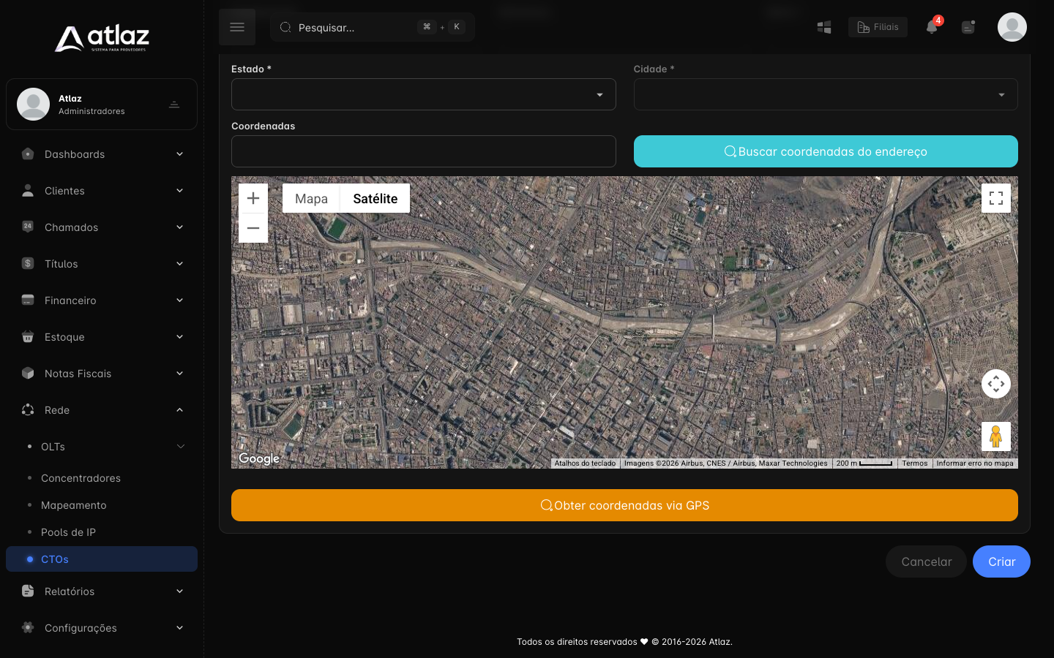Expand the Financeiro sidebar menu
This screenshot has width=1054, height=658.
(102, 300)
